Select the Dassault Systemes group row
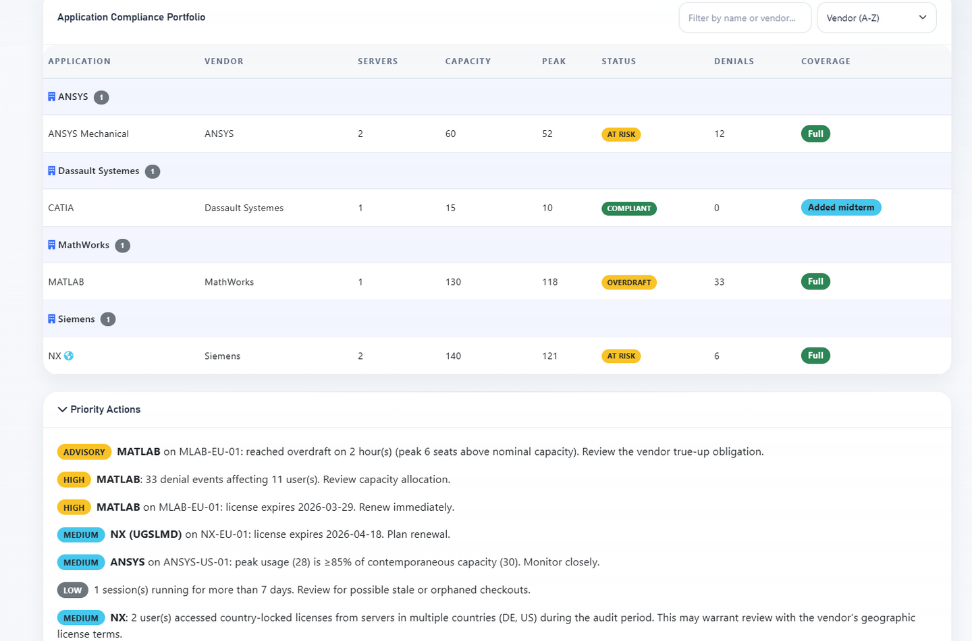Screen dimensions: 972x641 (x=497, y=171)
